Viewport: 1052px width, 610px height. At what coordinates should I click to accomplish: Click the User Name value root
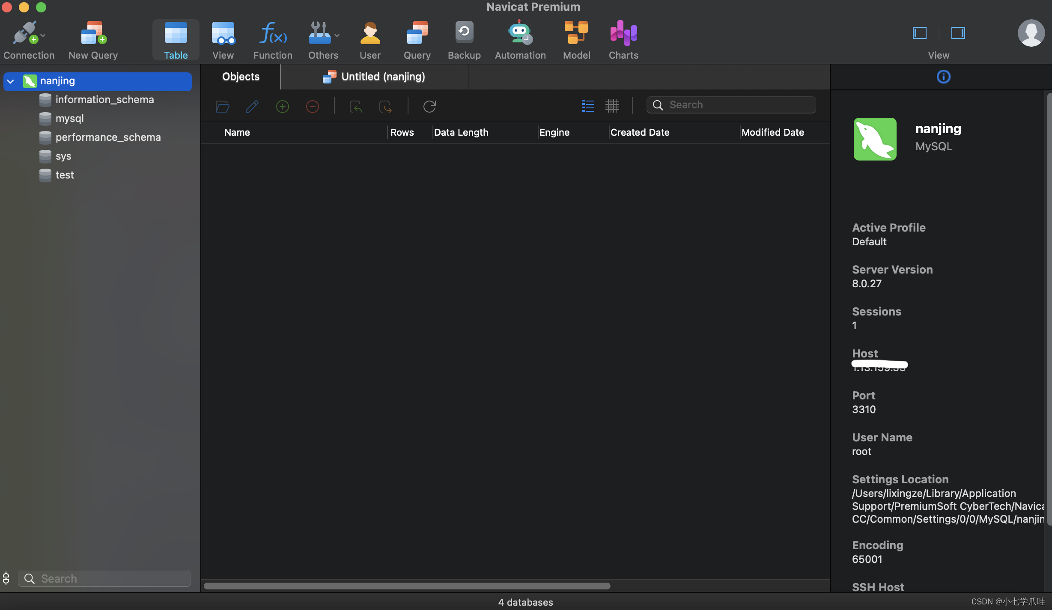click(861, 451)
